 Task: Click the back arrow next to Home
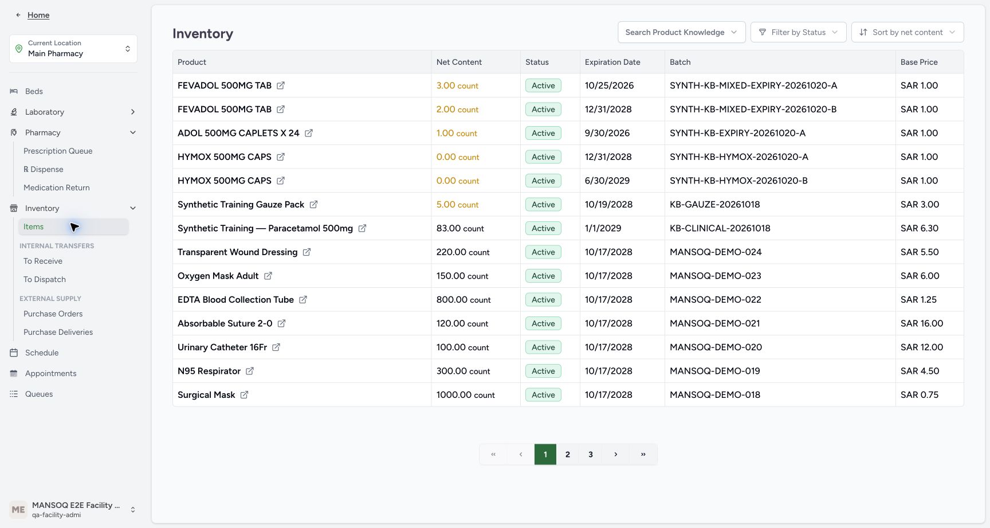[18, 15]
